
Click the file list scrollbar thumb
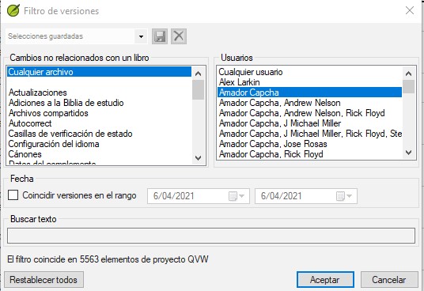(199, 89)
